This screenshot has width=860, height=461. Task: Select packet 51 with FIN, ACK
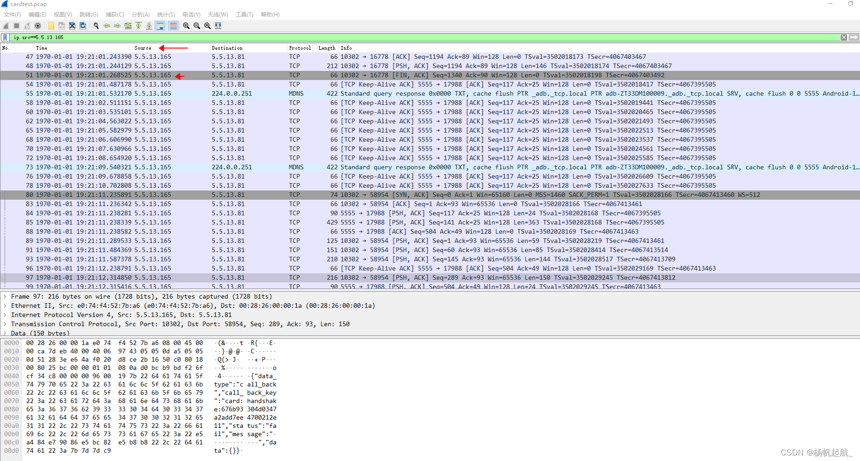point(430,75)
